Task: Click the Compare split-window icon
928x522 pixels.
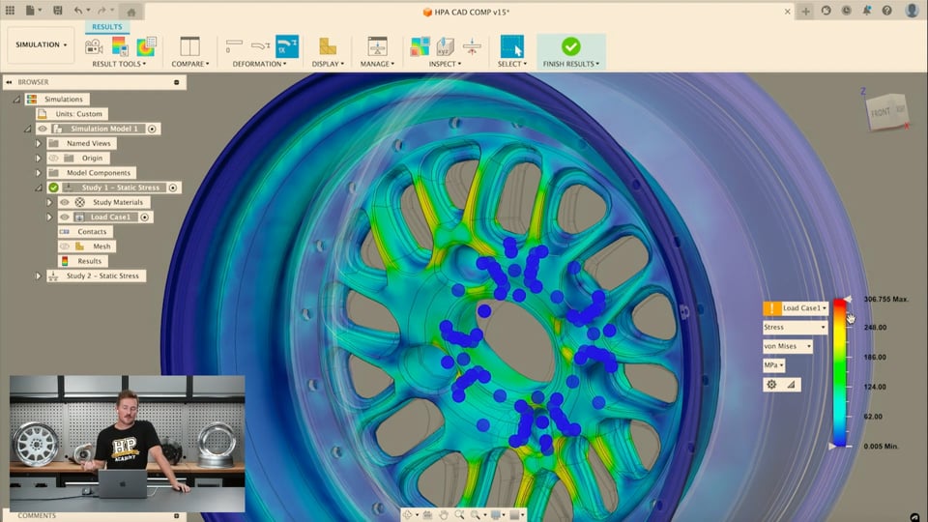Action: [x=190, y=46]
